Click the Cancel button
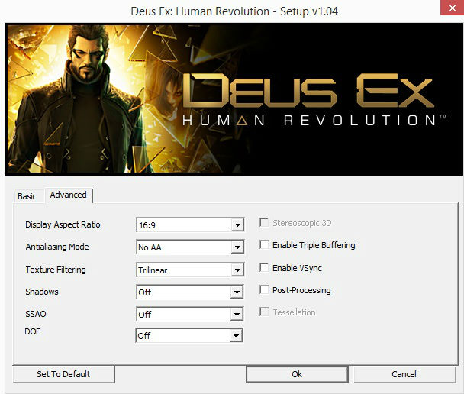 404,374
